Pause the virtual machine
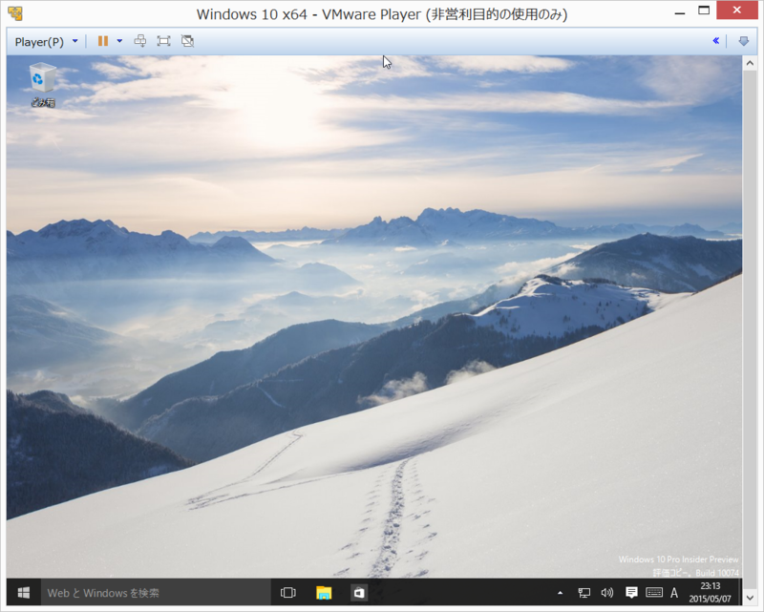Image resolution: width=764 pixels, height=612 pixels. (103, 41)
